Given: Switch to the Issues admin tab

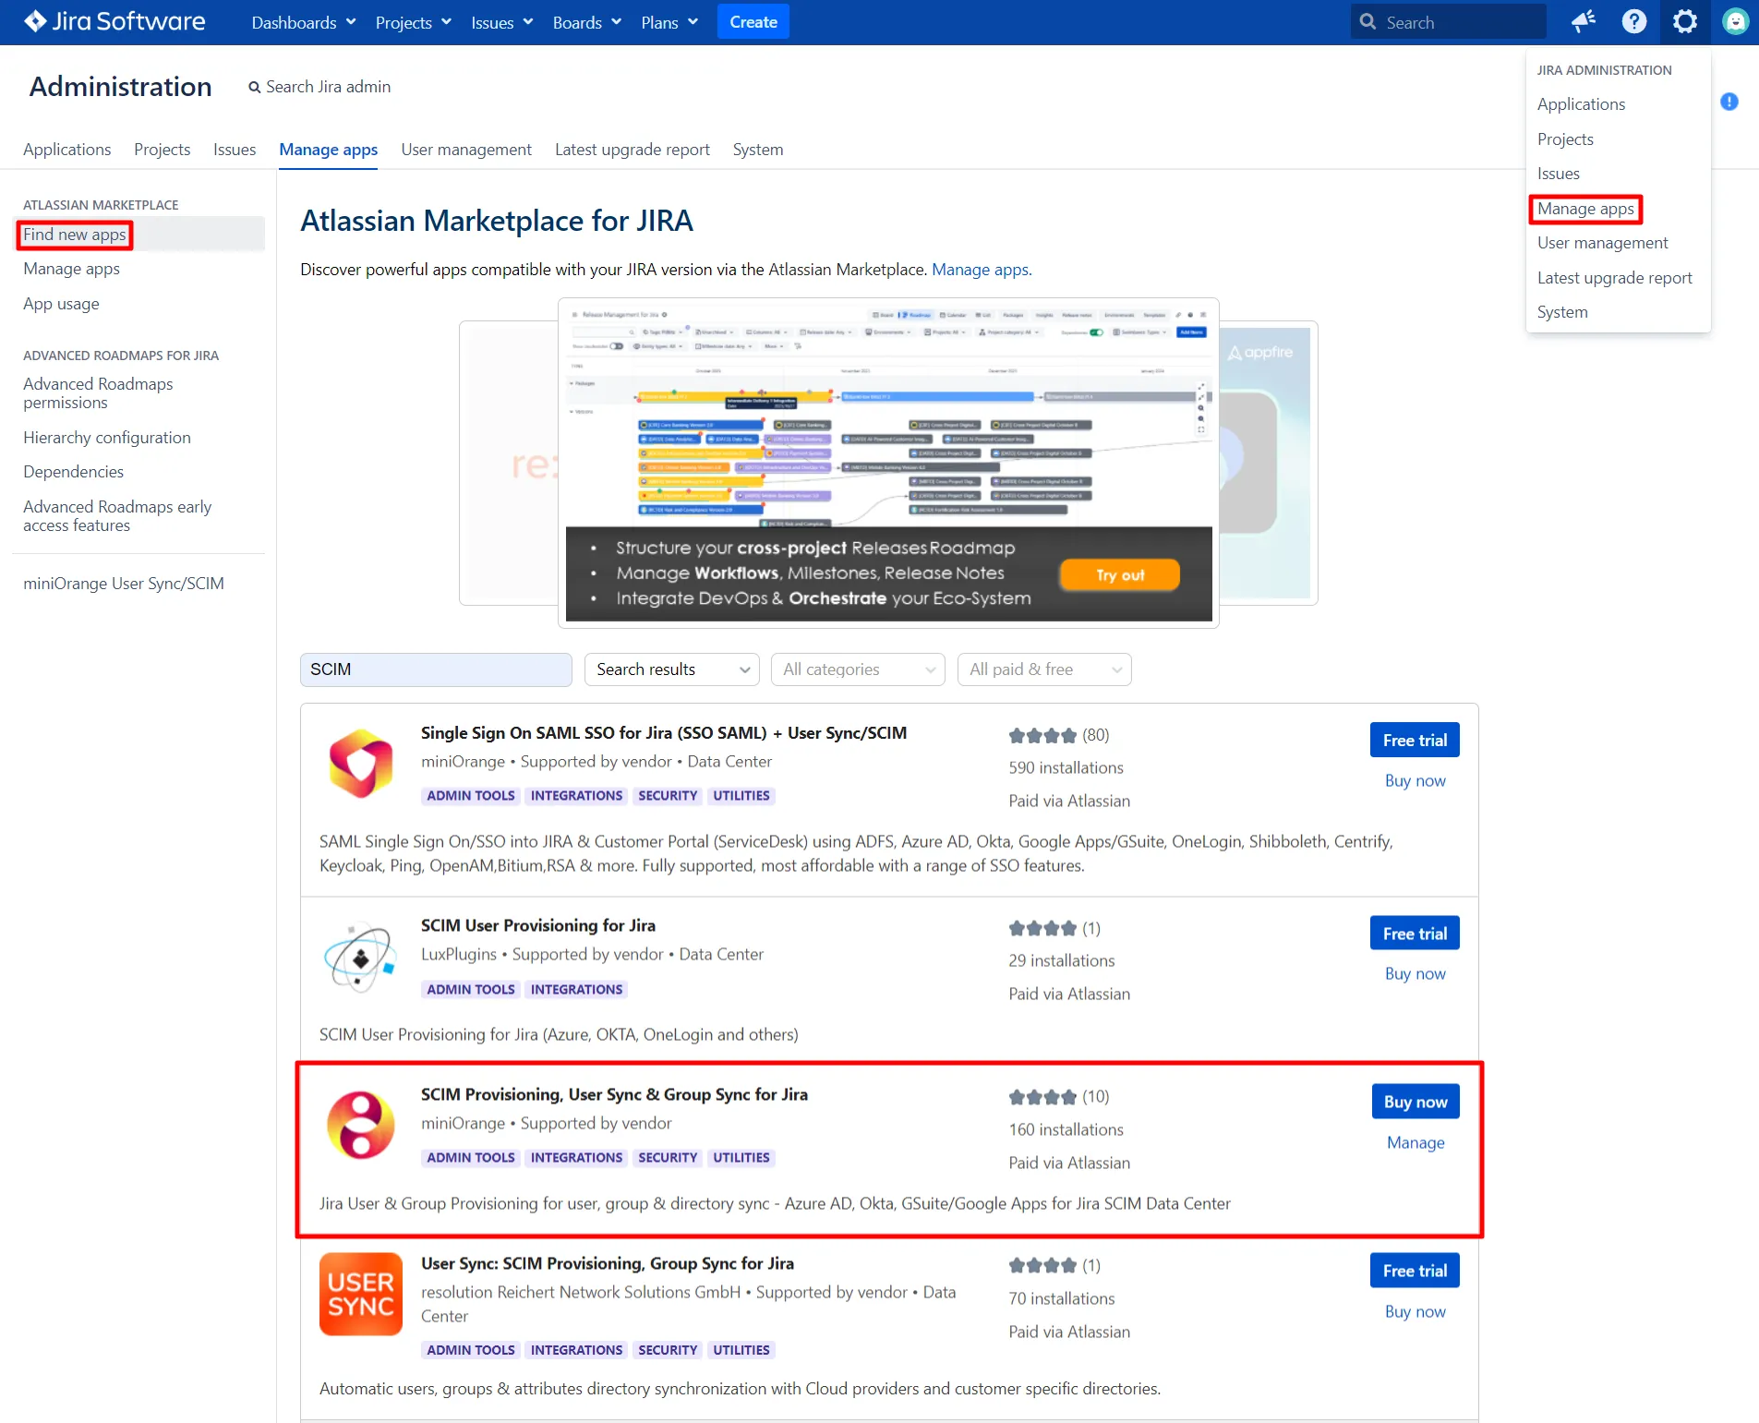Looking at the screenshot, I should (x=235, y=150).
